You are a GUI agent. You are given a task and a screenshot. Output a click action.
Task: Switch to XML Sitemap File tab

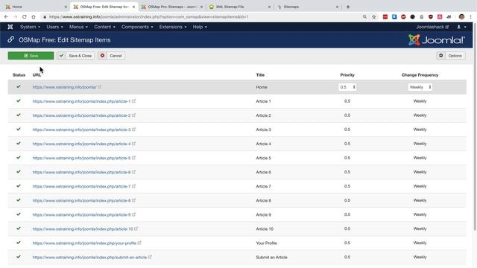point(240,7)
